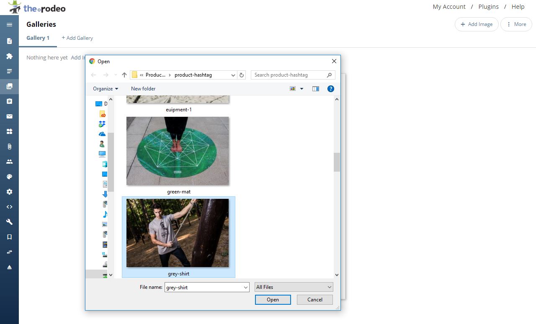Click New folder in the dialog toolbar
Image resolution: width=536 pixels, height=324 pixels.
pyautogui.click(x=143, y=89)
